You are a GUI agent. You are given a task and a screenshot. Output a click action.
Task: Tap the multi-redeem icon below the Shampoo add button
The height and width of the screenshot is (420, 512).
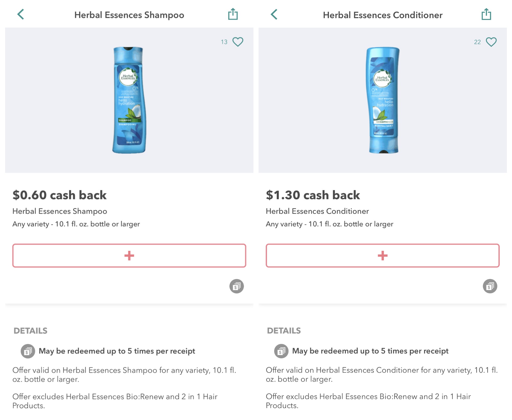coord(236,286)
